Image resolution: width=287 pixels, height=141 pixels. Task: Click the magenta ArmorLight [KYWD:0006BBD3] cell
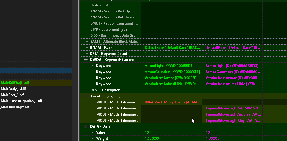pos(232,66)
